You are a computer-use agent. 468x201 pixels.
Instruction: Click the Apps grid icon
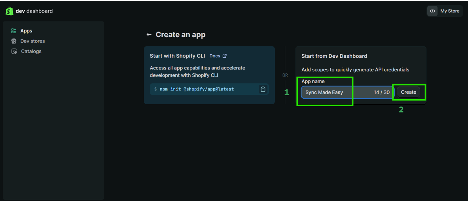click(14, 30)
